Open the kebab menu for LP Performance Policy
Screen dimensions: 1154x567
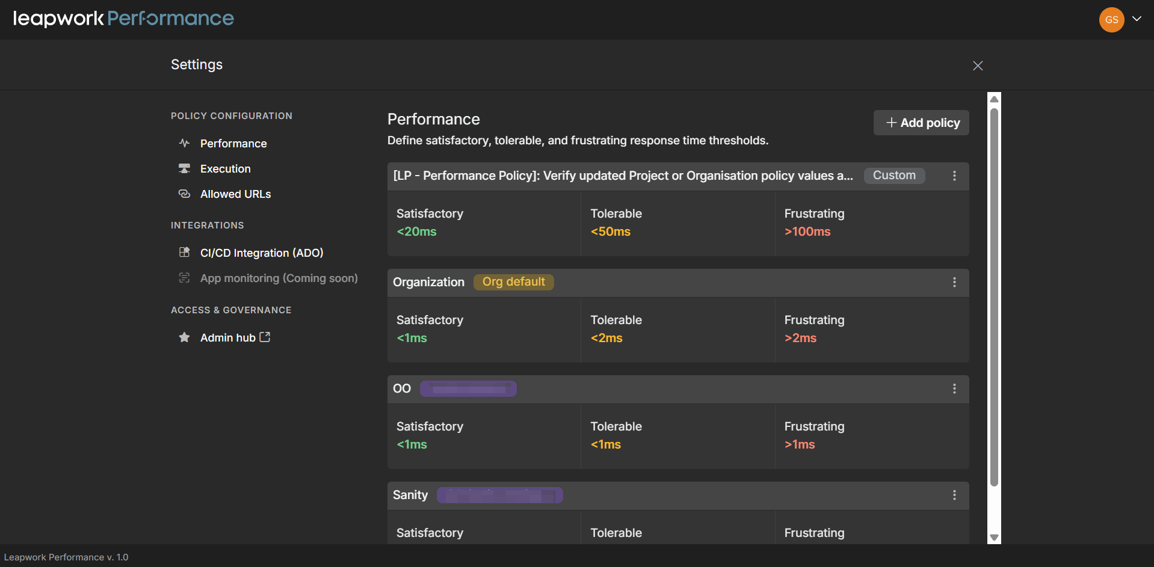tap(954, 176)
